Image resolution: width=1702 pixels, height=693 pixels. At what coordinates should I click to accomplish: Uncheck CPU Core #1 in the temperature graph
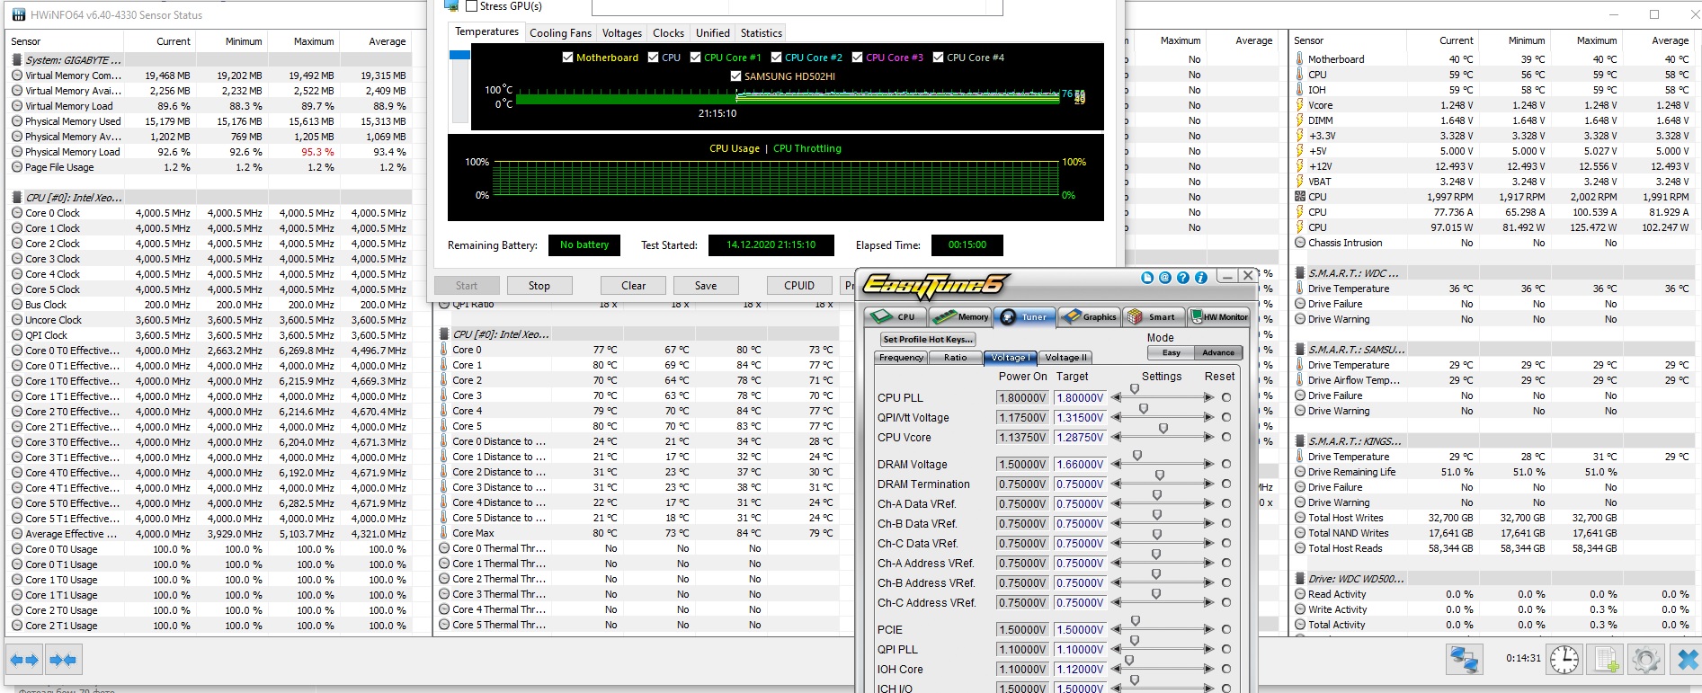coord(695,58)
